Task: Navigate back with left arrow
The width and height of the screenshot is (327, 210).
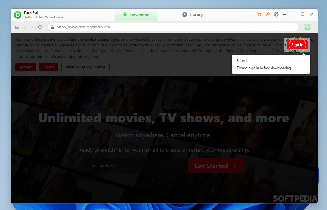Action: [x=25, y=27]
